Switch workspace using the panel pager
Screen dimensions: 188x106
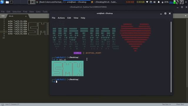32,2
